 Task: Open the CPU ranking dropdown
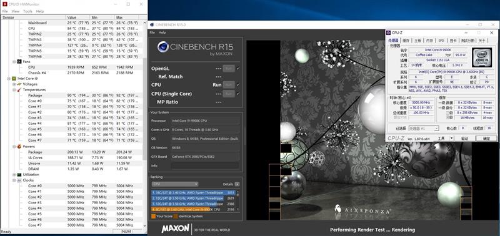click(175, 184)
